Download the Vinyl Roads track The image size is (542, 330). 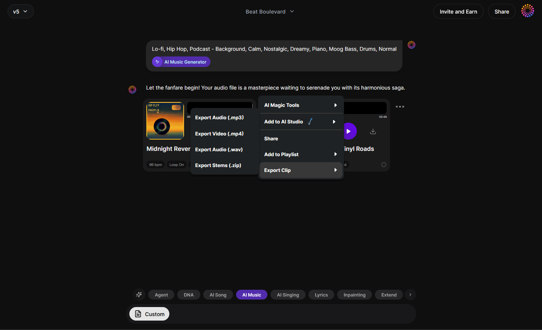tap(373, 131)
